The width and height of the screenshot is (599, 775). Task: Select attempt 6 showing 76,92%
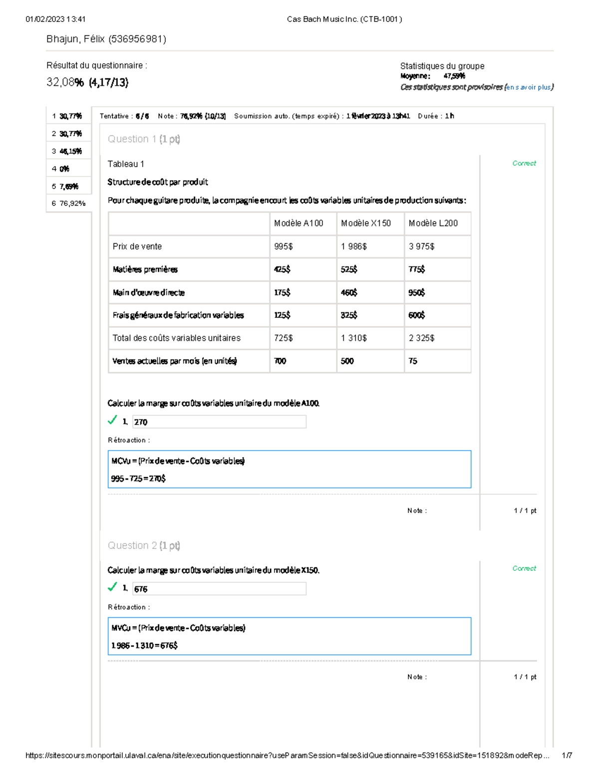(68, 203)
